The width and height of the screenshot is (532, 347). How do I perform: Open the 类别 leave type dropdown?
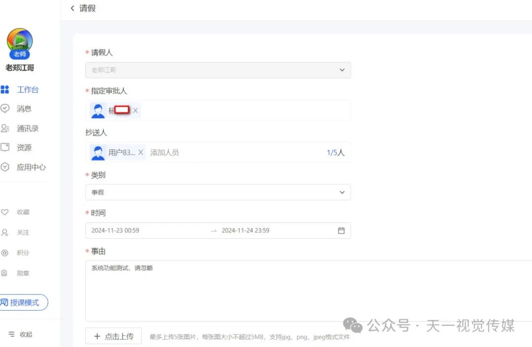pos(342,192)
